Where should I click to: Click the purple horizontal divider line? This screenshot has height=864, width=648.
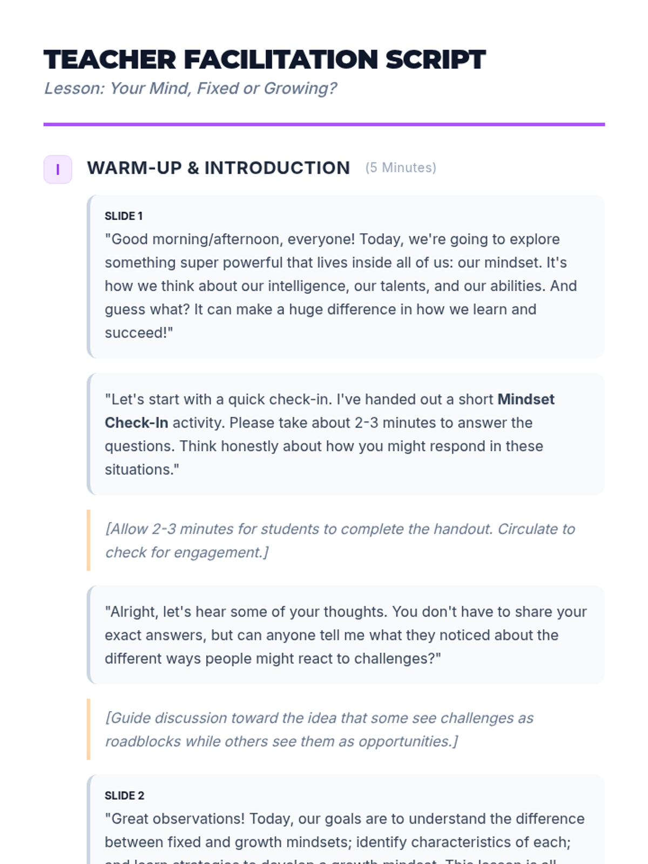tap(324, 125)
